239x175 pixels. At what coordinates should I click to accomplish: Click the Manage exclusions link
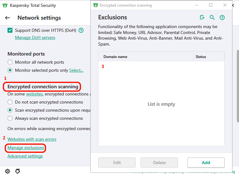(x=26, y=148)
